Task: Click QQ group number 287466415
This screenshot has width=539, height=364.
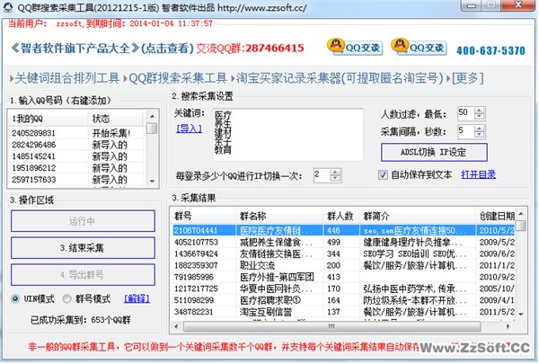Action: (274, 49)
